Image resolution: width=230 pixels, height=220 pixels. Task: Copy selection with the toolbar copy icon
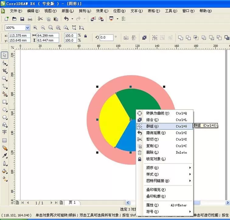48,19
